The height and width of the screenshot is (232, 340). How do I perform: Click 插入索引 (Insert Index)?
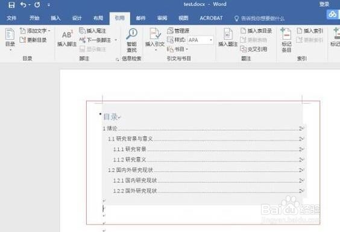[310, 31]
